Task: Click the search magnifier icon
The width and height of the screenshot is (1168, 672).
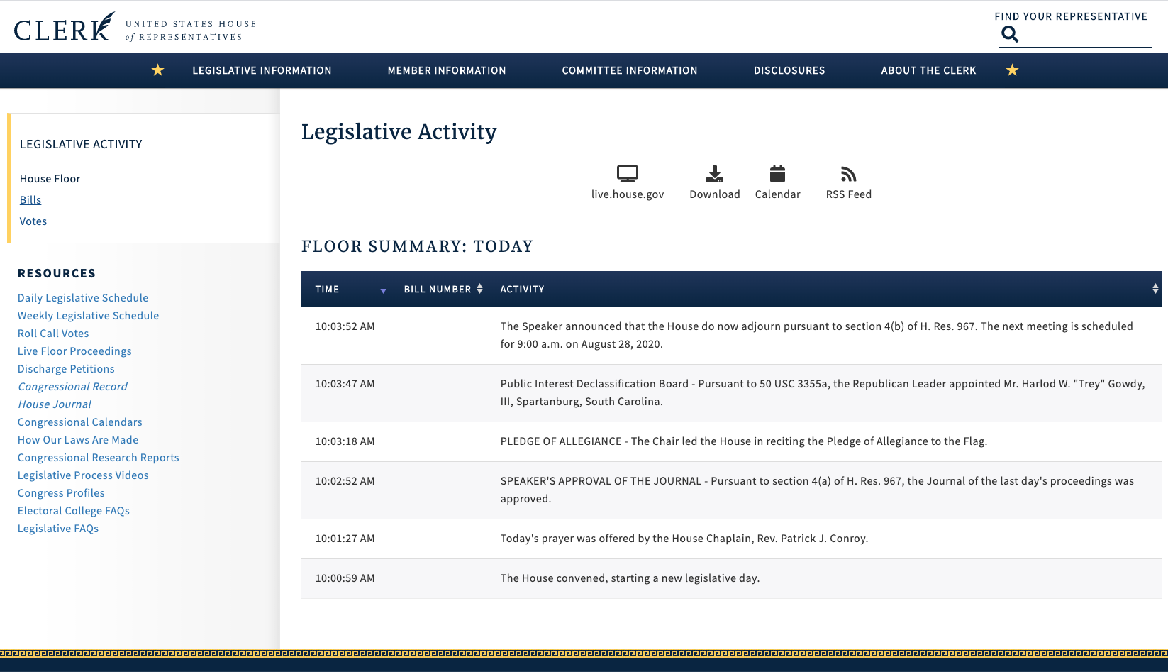Action: (x=1009, y=34)
